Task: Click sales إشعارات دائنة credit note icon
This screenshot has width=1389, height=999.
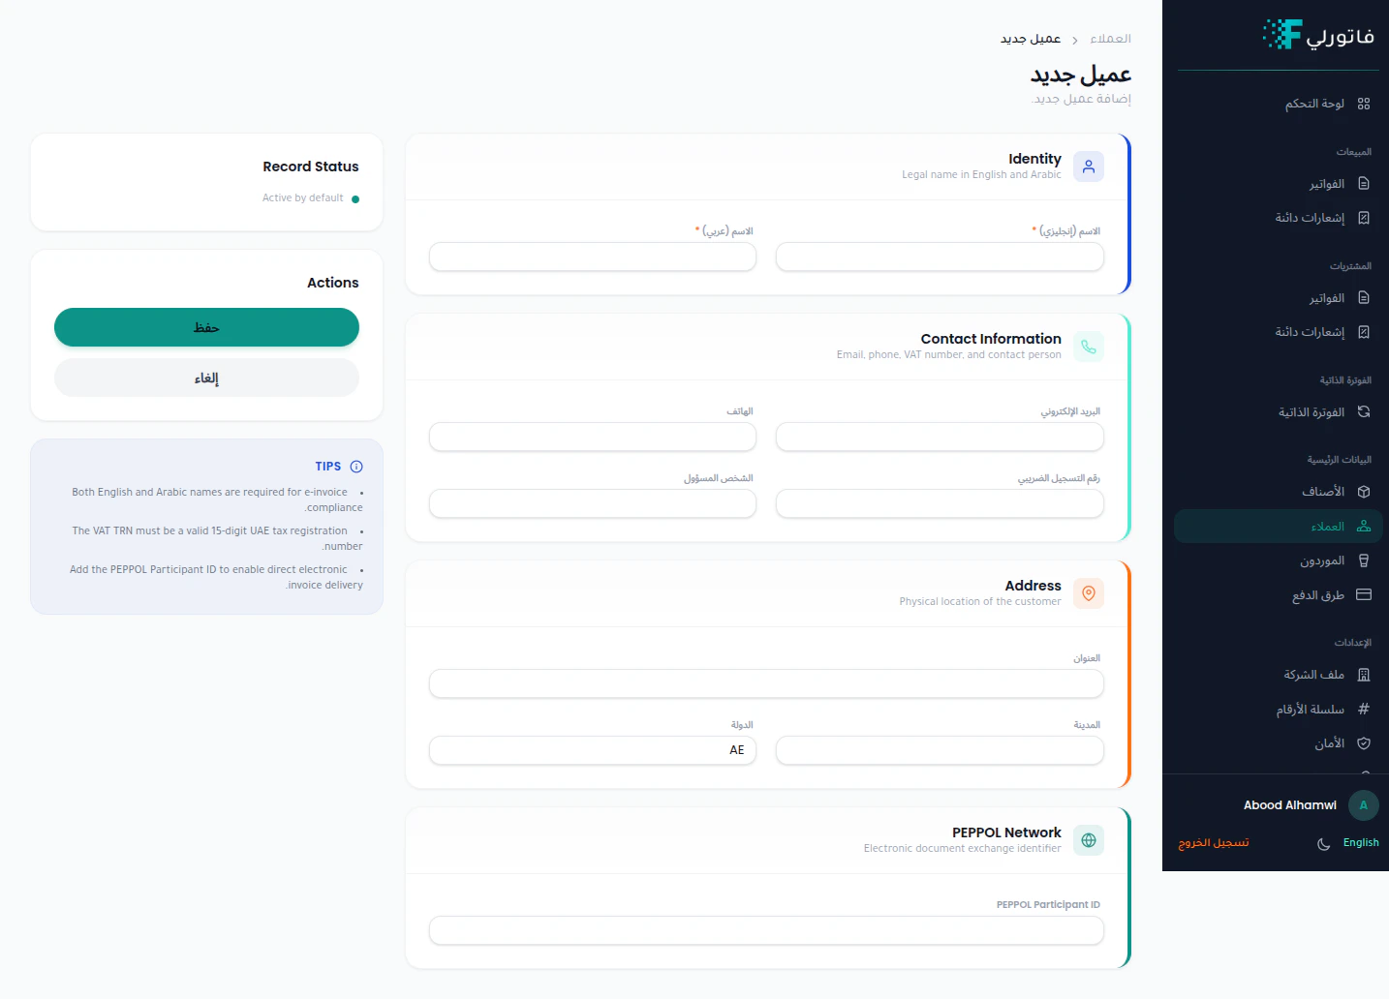Action: point(1364,218)
